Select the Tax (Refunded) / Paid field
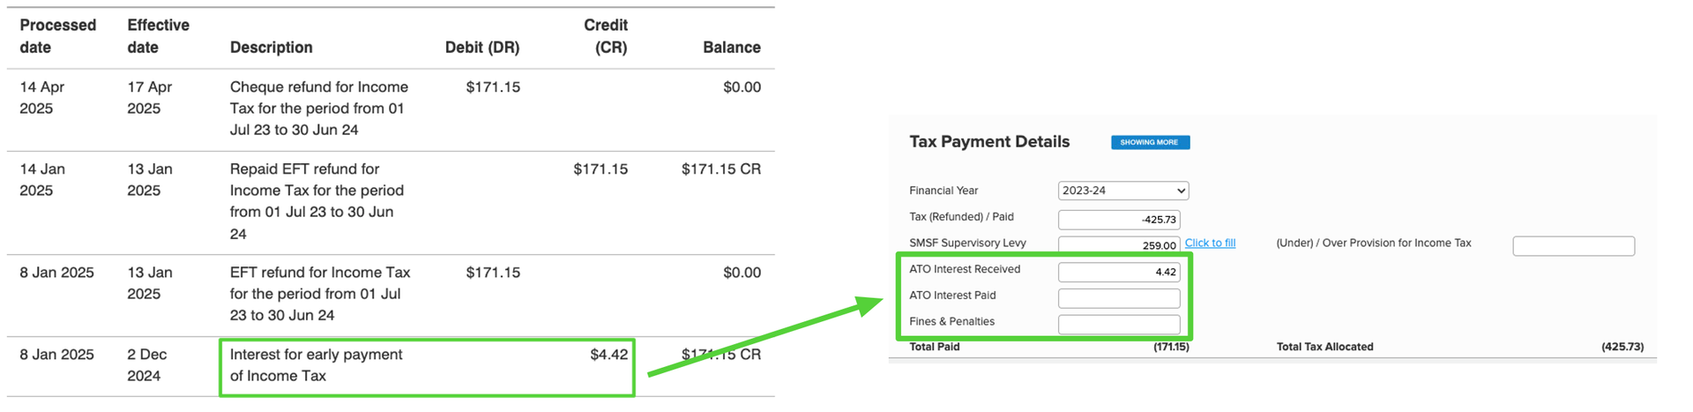The height and width of the screenshot is (412, 1693). pos(1119,219)
